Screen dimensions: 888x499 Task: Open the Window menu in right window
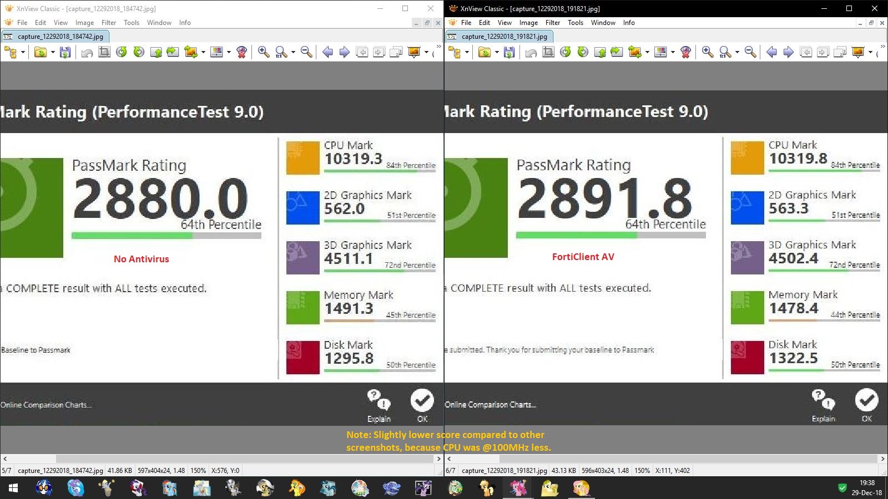[603, 23]
